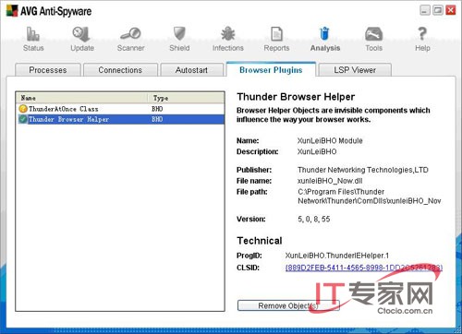The width and height of the screenshot is (462, 334).
Task: Switch to the Connections tab
Action: click(120, 70)
